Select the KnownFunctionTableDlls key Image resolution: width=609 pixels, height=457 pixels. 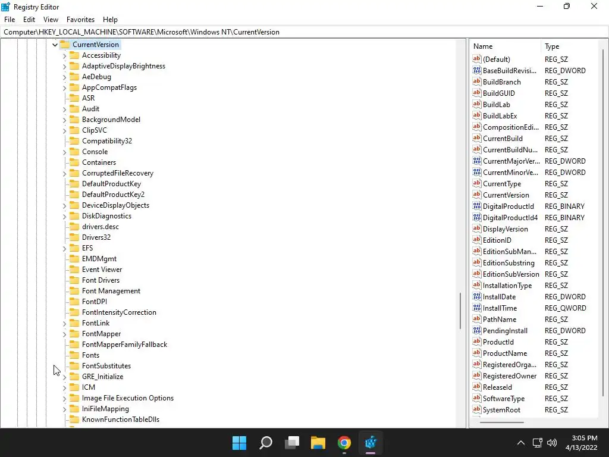pos(120,420)
